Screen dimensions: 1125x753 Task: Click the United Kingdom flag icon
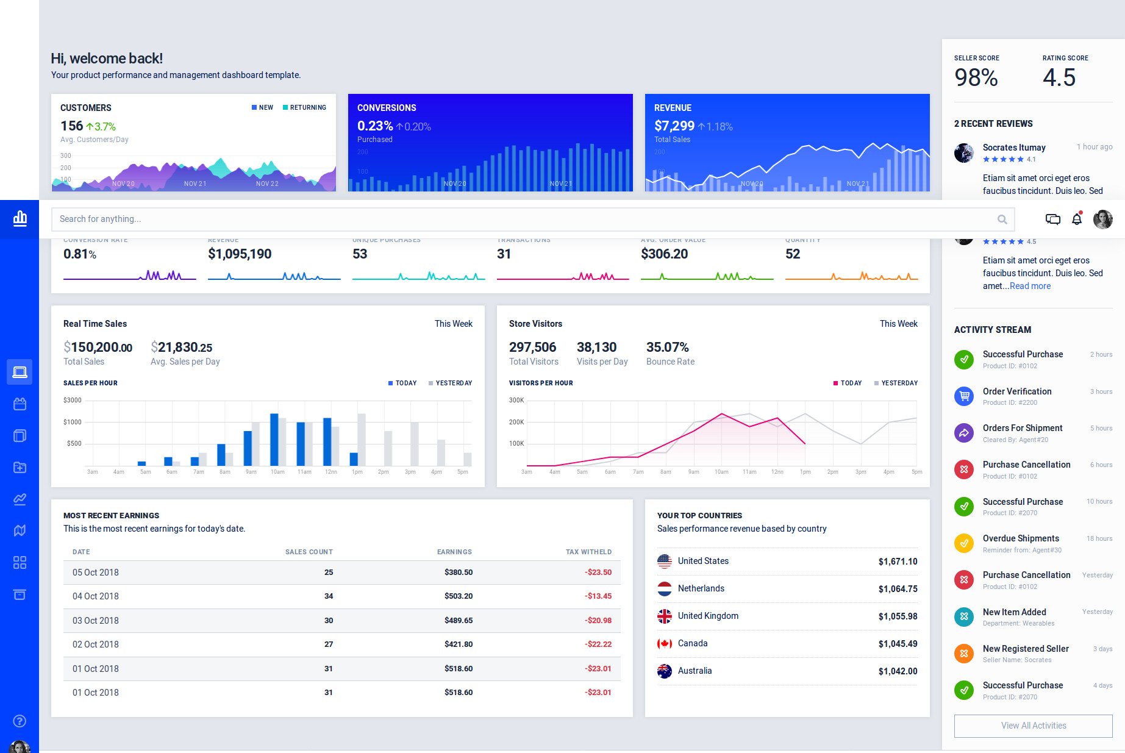point(665,616)
